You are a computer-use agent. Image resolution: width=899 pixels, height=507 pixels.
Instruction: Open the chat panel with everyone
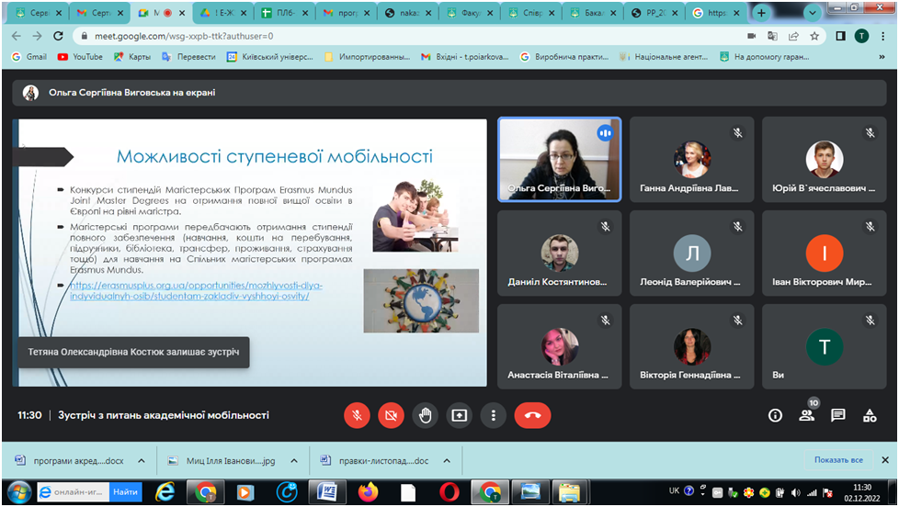(x=838, y=415)
